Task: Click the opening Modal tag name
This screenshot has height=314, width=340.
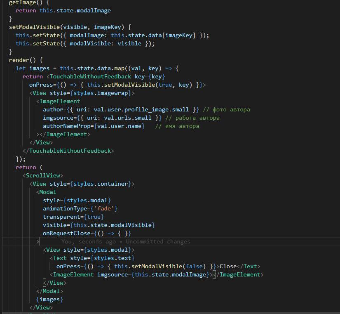Action: [48, 192]
